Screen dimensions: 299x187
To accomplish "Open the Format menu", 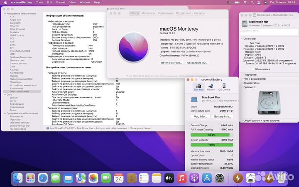I will pos(61,2).
